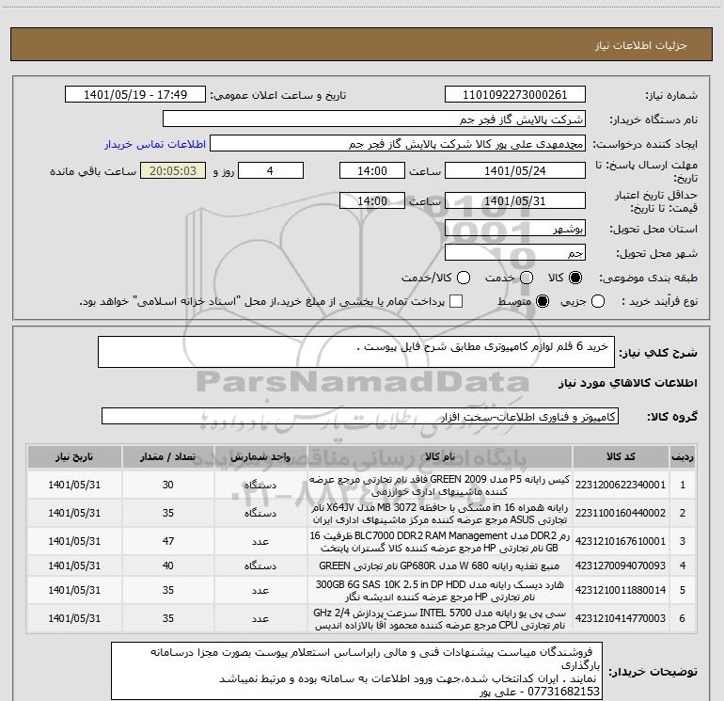The width and height of the screenshot is (724, 701).
Task: Select product code 4231210414770003
Action: 621,618
